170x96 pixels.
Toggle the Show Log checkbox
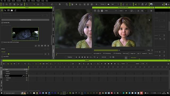(129, 53)
